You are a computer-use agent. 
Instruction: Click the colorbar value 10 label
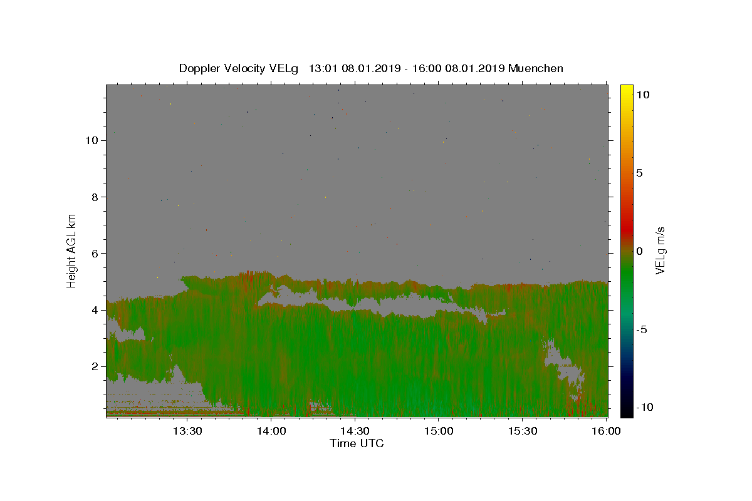(x=642, y=94)
